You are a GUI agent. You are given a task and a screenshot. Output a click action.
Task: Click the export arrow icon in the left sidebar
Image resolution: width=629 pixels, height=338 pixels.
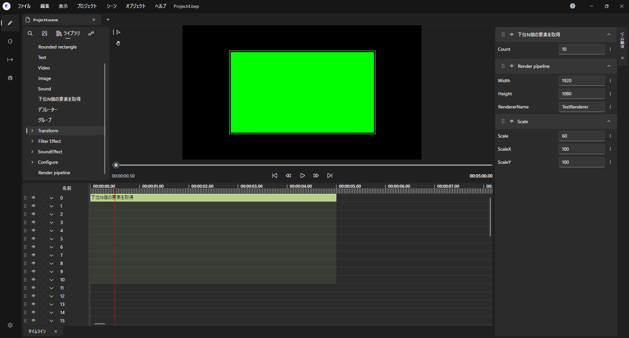[x=10, y=60]
